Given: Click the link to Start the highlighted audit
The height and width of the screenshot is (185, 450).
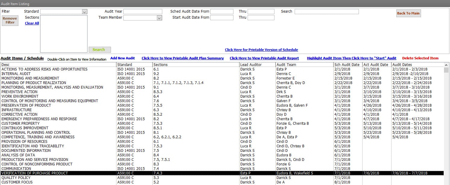Looking at the screenshot, I should (351, 58).
